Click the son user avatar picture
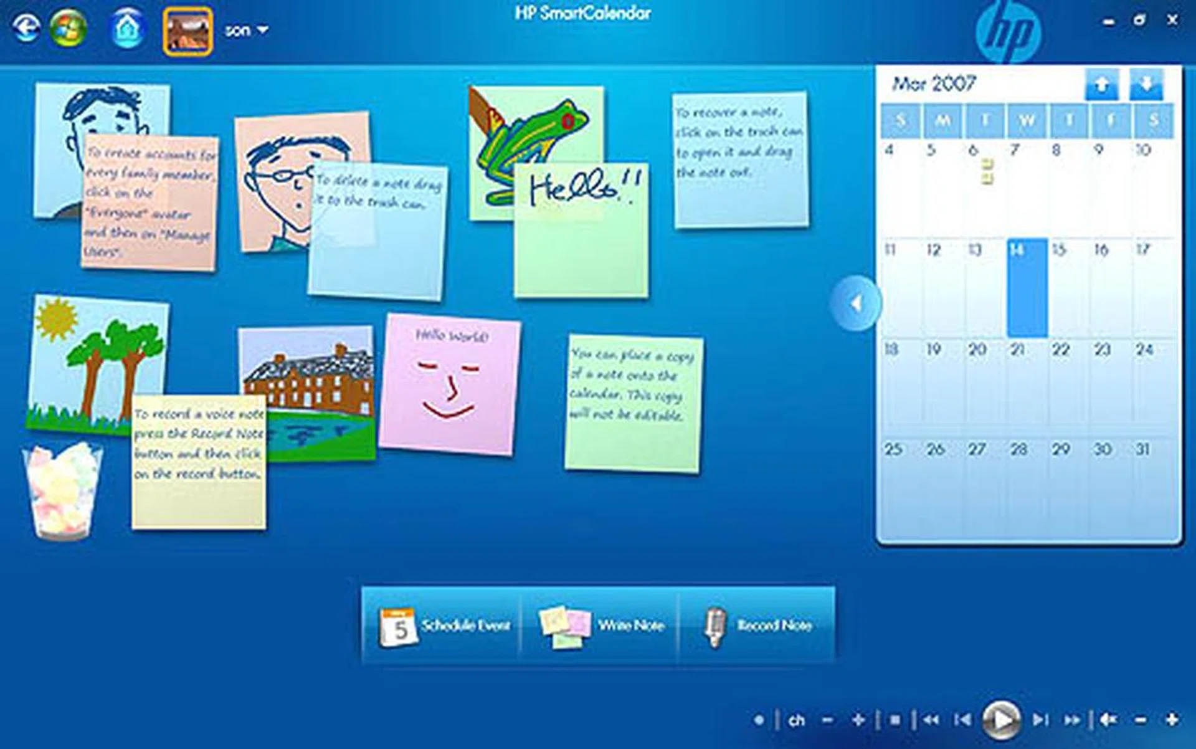The height and width of the screenshot is (749, 1196). click(187, 30)
